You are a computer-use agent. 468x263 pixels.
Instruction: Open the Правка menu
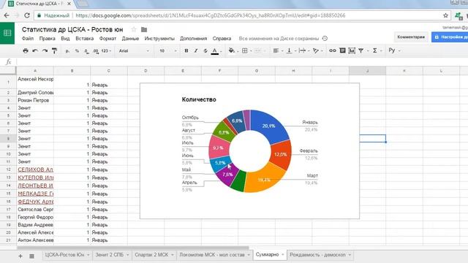(47, 39)
